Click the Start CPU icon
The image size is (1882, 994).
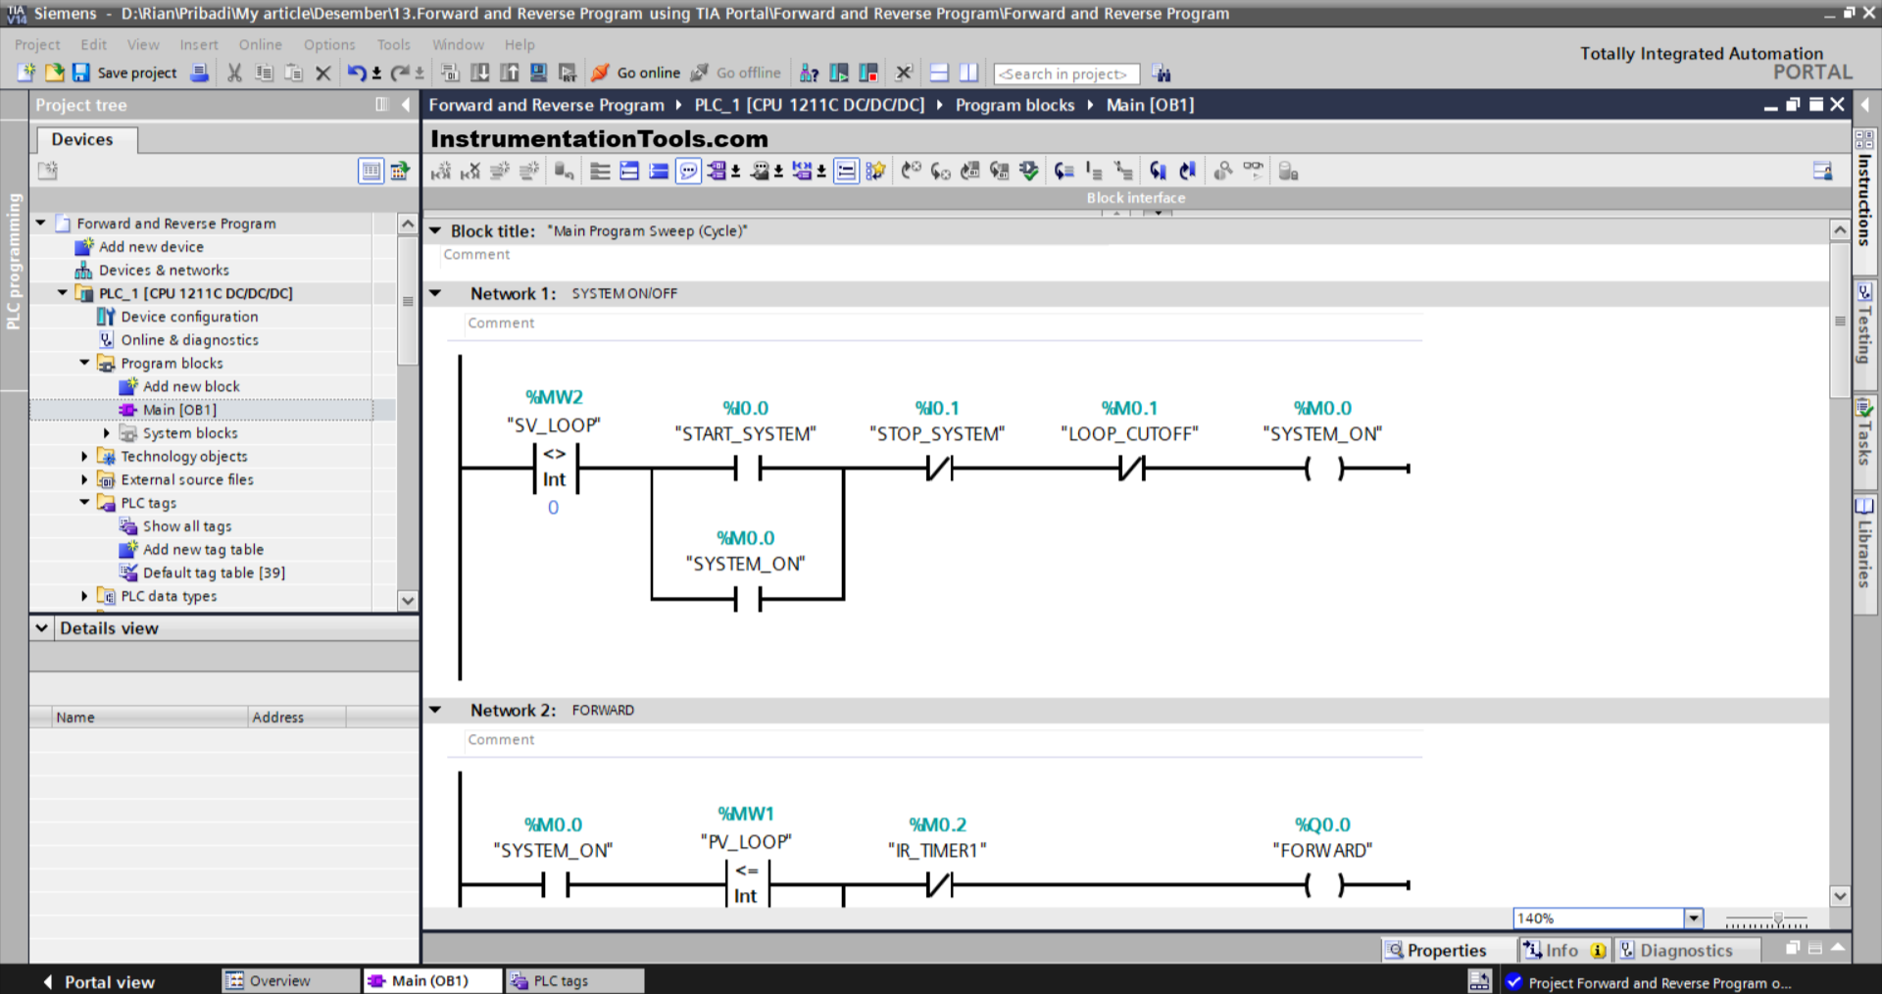point(839,73)
